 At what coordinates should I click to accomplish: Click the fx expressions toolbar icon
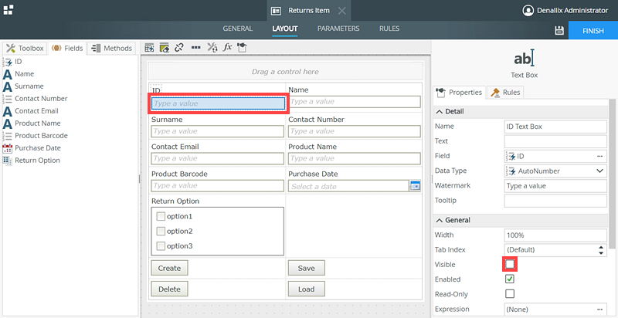[227, 47]
